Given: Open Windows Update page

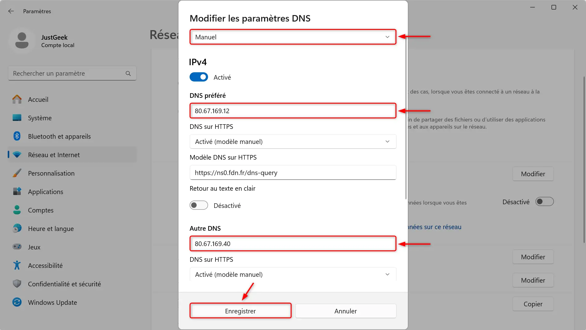Looking at the screenshot, I should (72, 302).
